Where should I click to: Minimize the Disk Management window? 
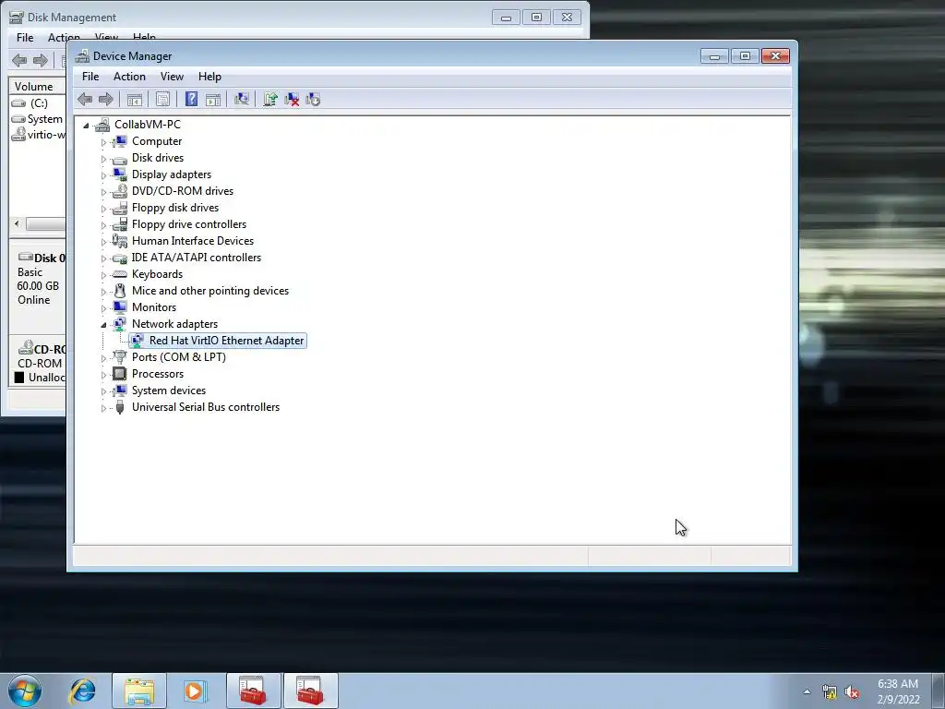tap(506, 18)
